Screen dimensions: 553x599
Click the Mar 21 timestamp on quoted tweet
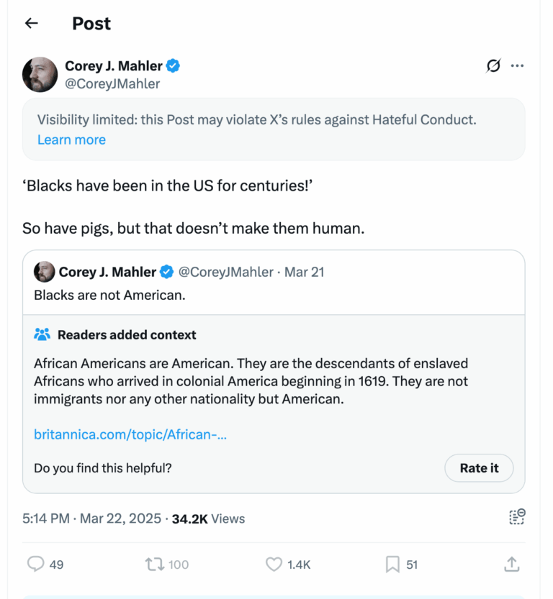304,272
